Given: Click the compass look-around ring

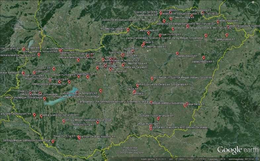Looking at the screenshot, I should pos(253,8).
